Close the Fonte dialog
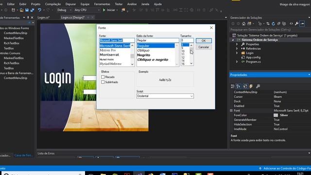Viewport: 311px width, 175px height. pyautogui.click(x=211, y=28)
